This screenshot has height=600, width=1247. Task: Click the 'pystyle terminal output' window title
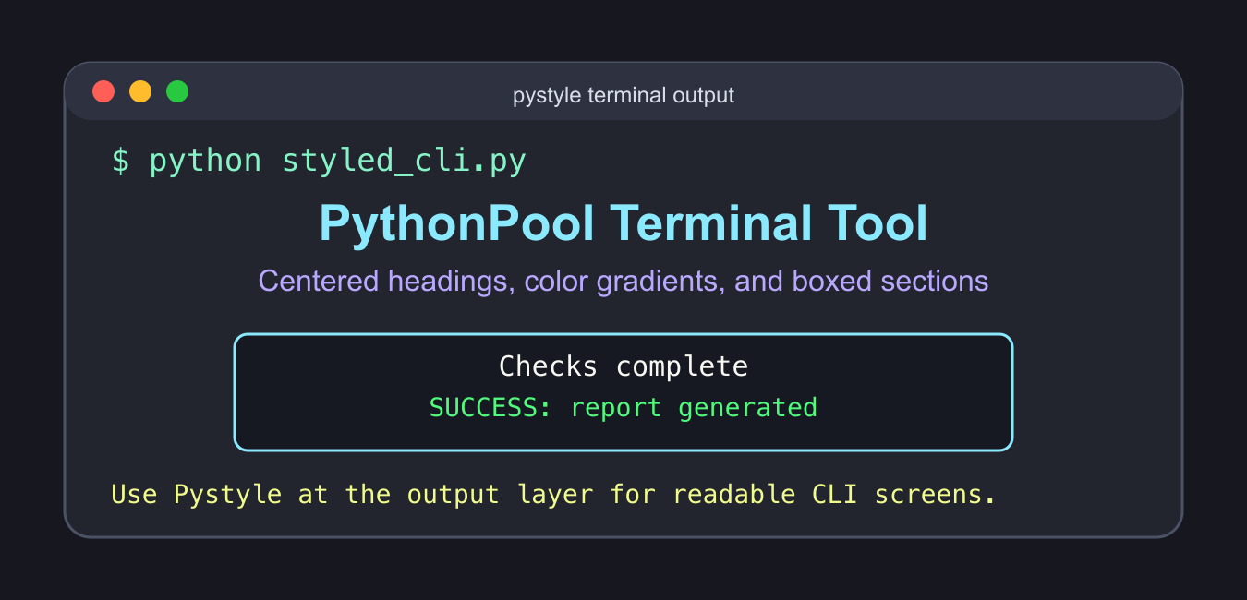[x=623, y=95]
